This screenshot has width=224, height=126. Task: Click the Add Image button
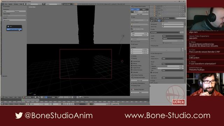click(140, 80)
